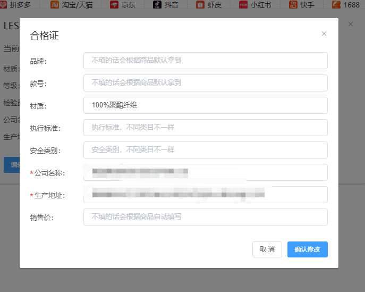The width and height of the screenshot is (365, 292).
Task: Select the 1688 platform icon
Action: [336, 4]
